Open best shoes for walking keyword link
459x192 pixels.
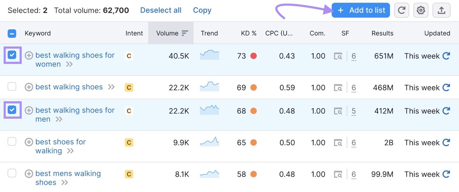61,146
